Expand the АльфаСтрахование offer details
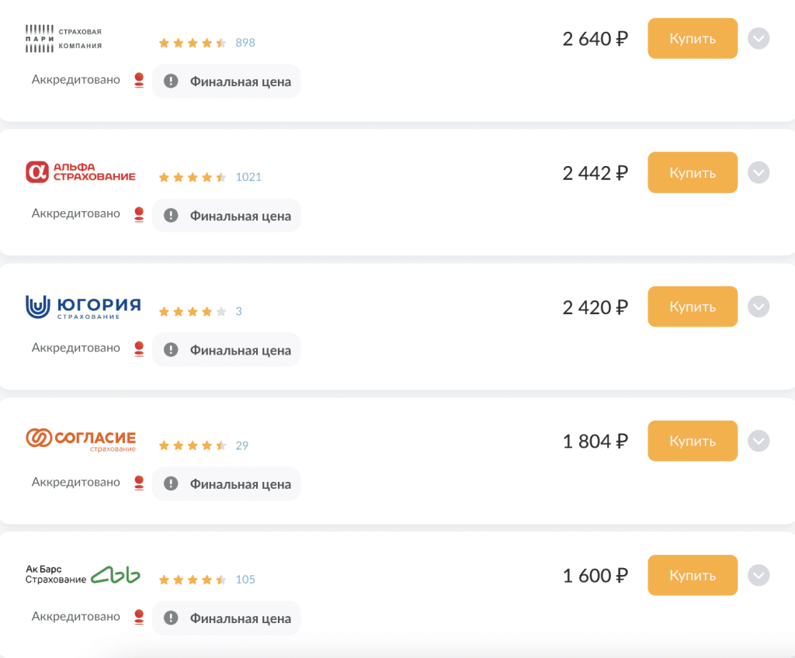795x658 pixels. [759, 172]
